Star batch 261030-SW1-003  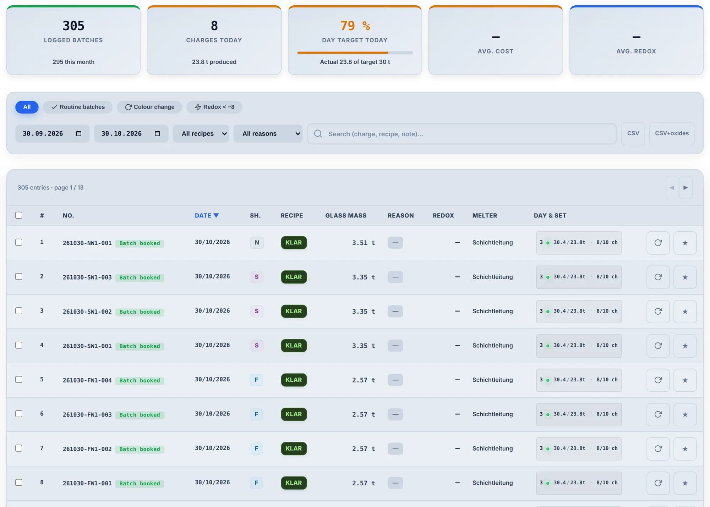(x=685, y=277)
